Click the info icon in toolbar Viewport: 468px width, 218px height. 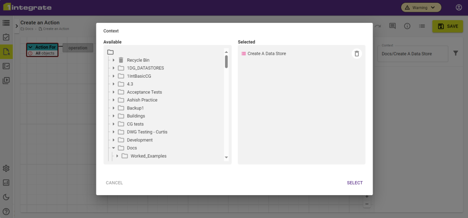tap(407, 26)
